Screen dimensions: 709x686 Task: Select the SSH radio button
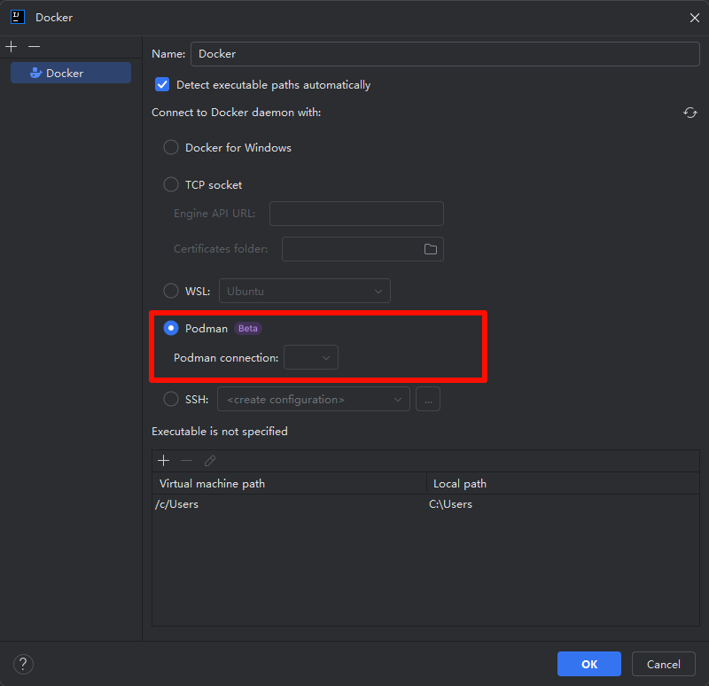click(x=171, y=400)
